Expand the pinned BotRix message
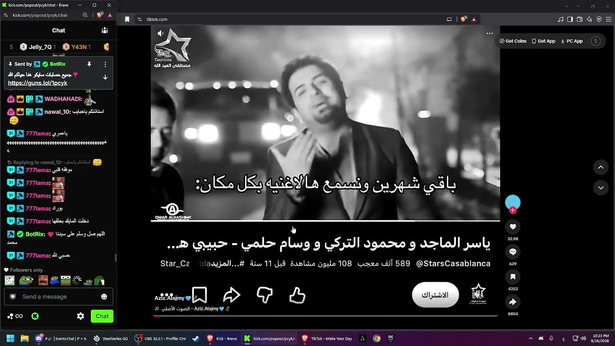Screen dimensions: 615x346 105,77
